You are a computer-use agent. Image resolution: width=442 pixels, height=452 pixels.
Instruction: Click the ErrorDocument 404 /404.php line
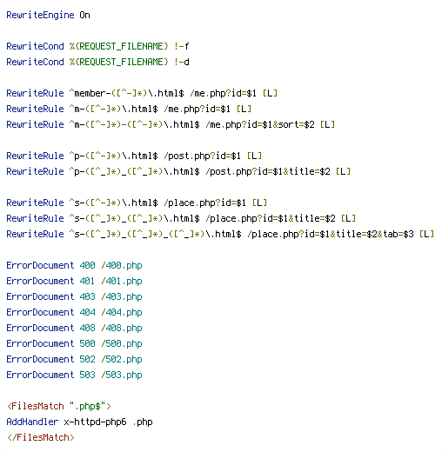pyautogui.click(x=74, y=312)
